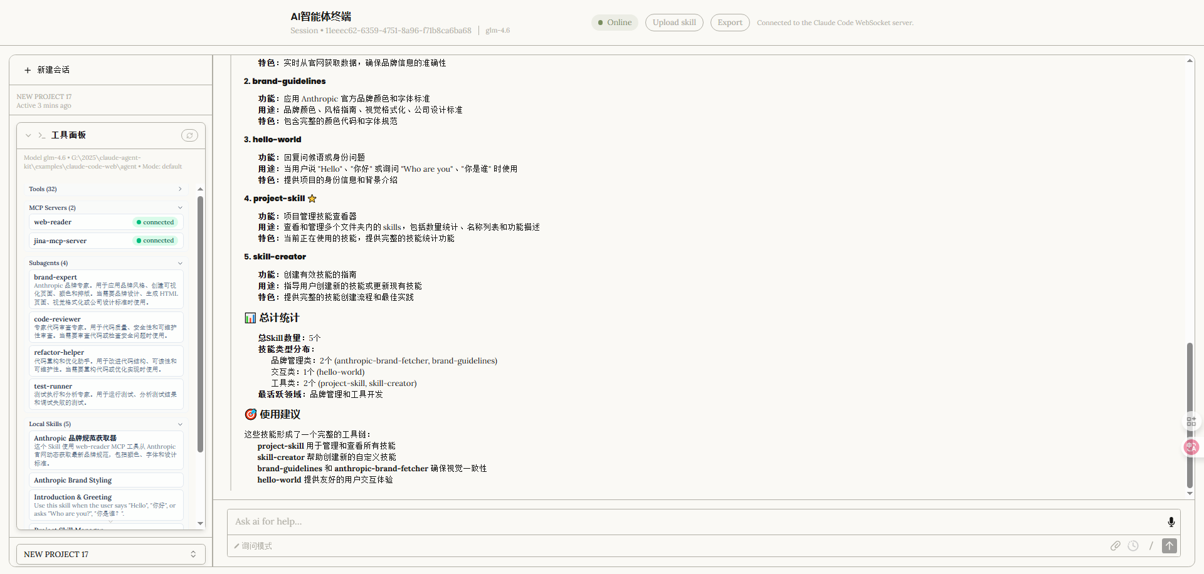Screen dimensions: 1204x574
Task: Open the NEW PROJECT 17 project selector
Action: click(x=110, y=554)
